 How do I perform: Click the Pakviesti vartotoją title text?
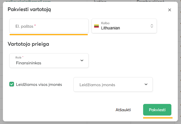[29, 9]
